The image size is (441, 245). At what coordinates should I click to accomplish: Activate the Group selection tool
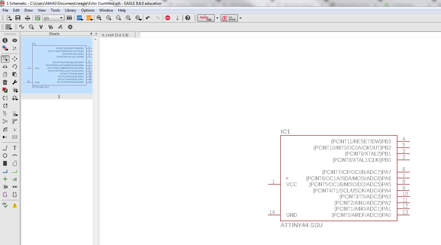5,59
